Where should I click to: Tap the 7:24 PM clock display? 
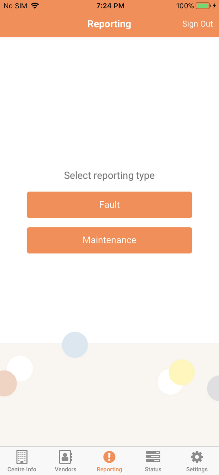pos(109,5)
